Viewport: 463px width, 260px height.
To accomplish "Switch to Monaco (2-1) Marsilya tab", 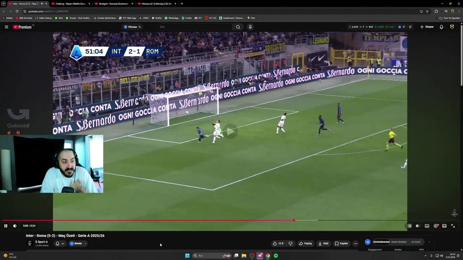I will point(156,4).
